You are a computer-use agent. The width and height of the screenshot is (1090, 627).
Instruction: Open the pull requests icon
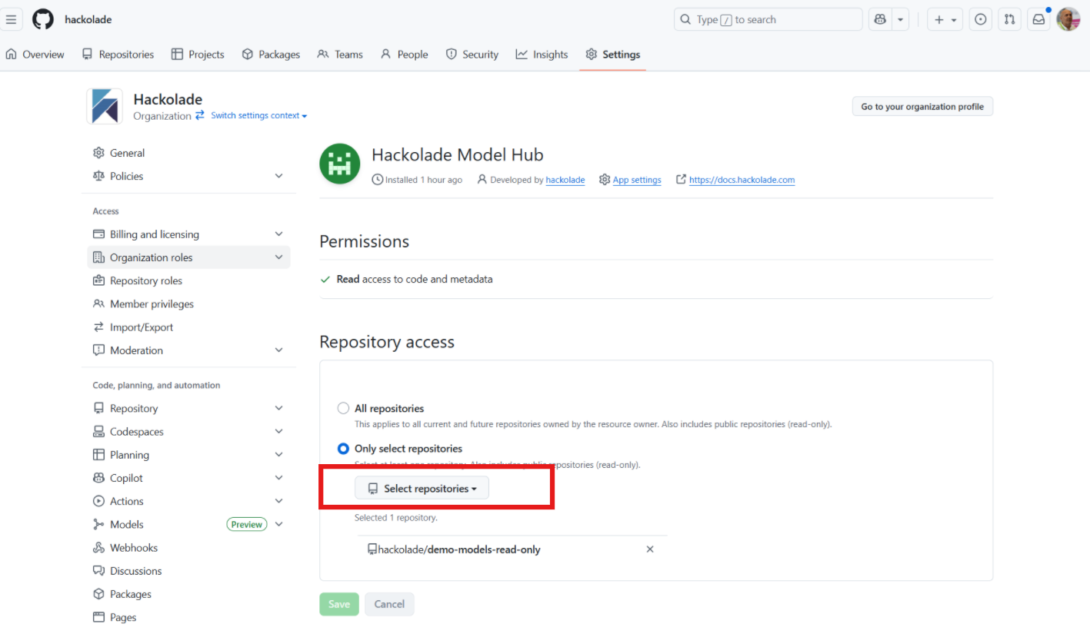point(1009,18)
